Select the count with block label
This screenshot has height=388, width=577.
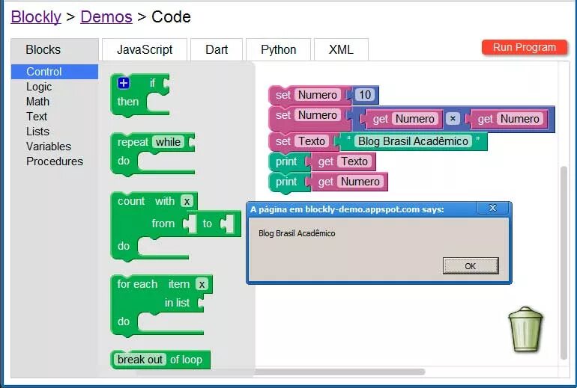pos(131,201)
